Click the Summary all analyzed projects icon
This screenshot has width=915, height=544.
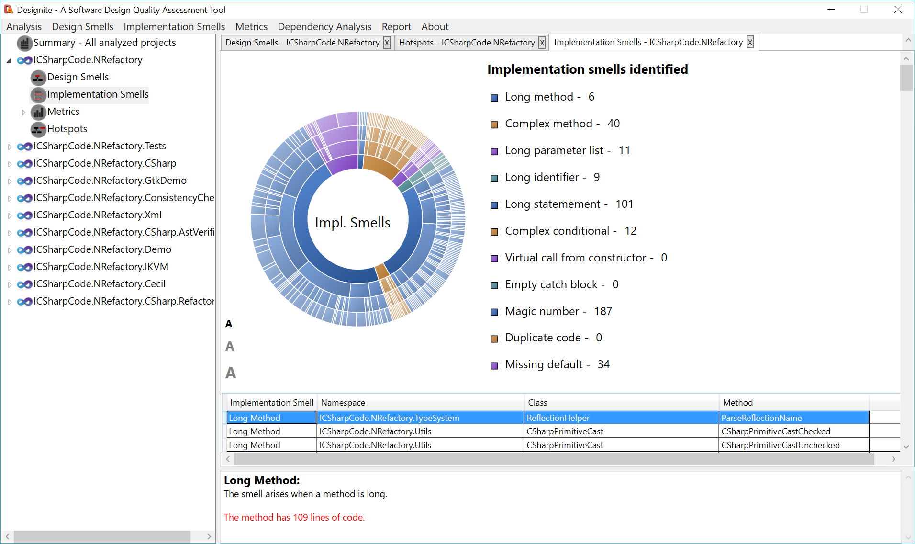pos(25,43)
